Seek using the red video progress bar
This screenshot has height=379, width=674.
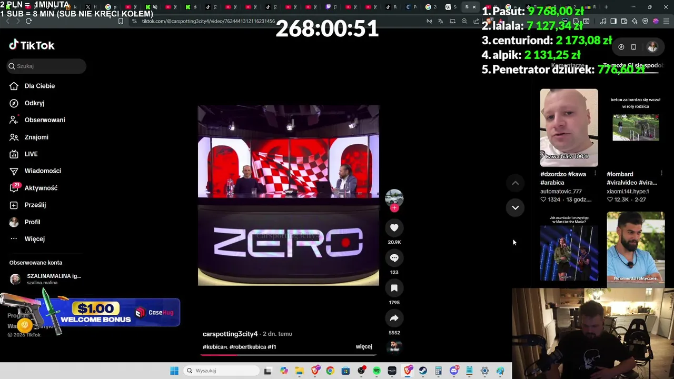(288, 355)
